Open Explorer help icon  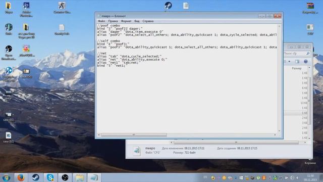(306, 62)
